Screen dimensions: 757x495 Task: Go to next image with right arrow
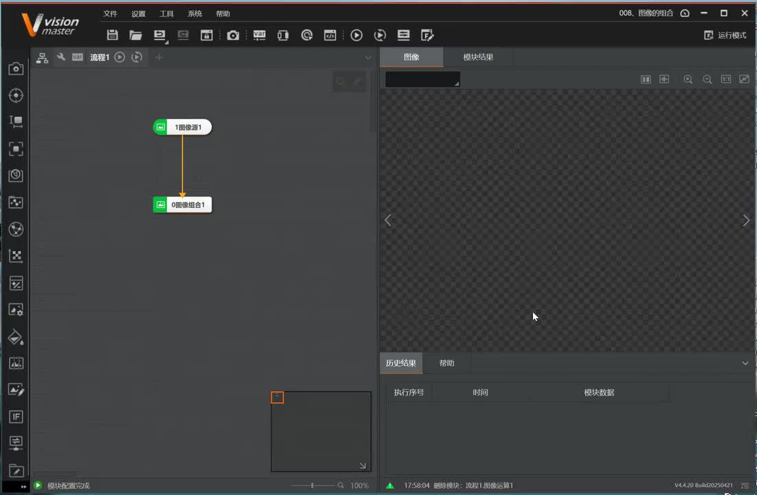pyautogui.click(x=746, y=221)
